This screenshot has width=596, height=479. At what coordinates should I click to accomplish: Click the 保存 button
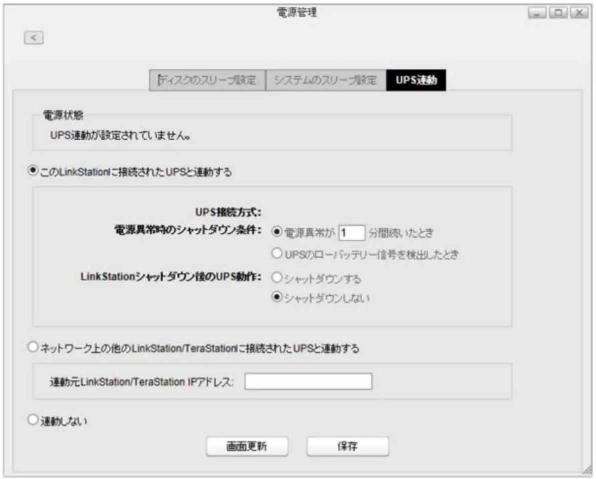click(x=348, y=446)
